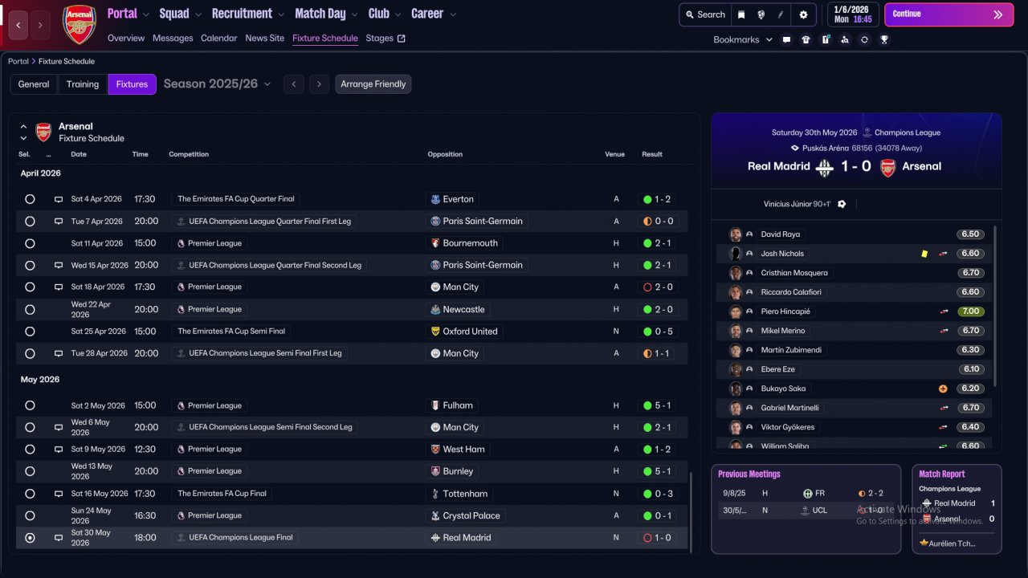Click the bookmark icon beside Search
Screen dimensions: 1028x578
point(741,14)
